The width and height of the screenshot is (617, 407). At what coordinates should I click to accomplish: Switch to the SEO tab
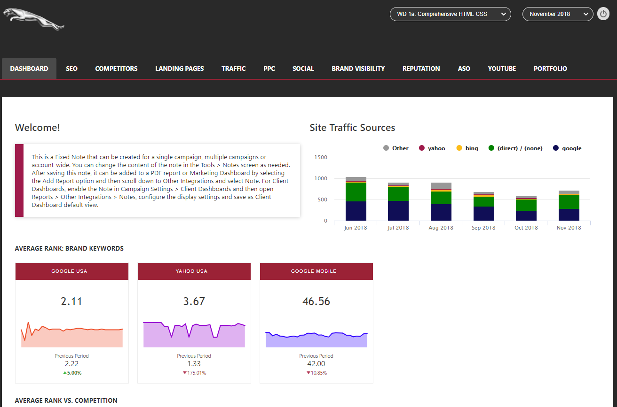click(71, 69)
